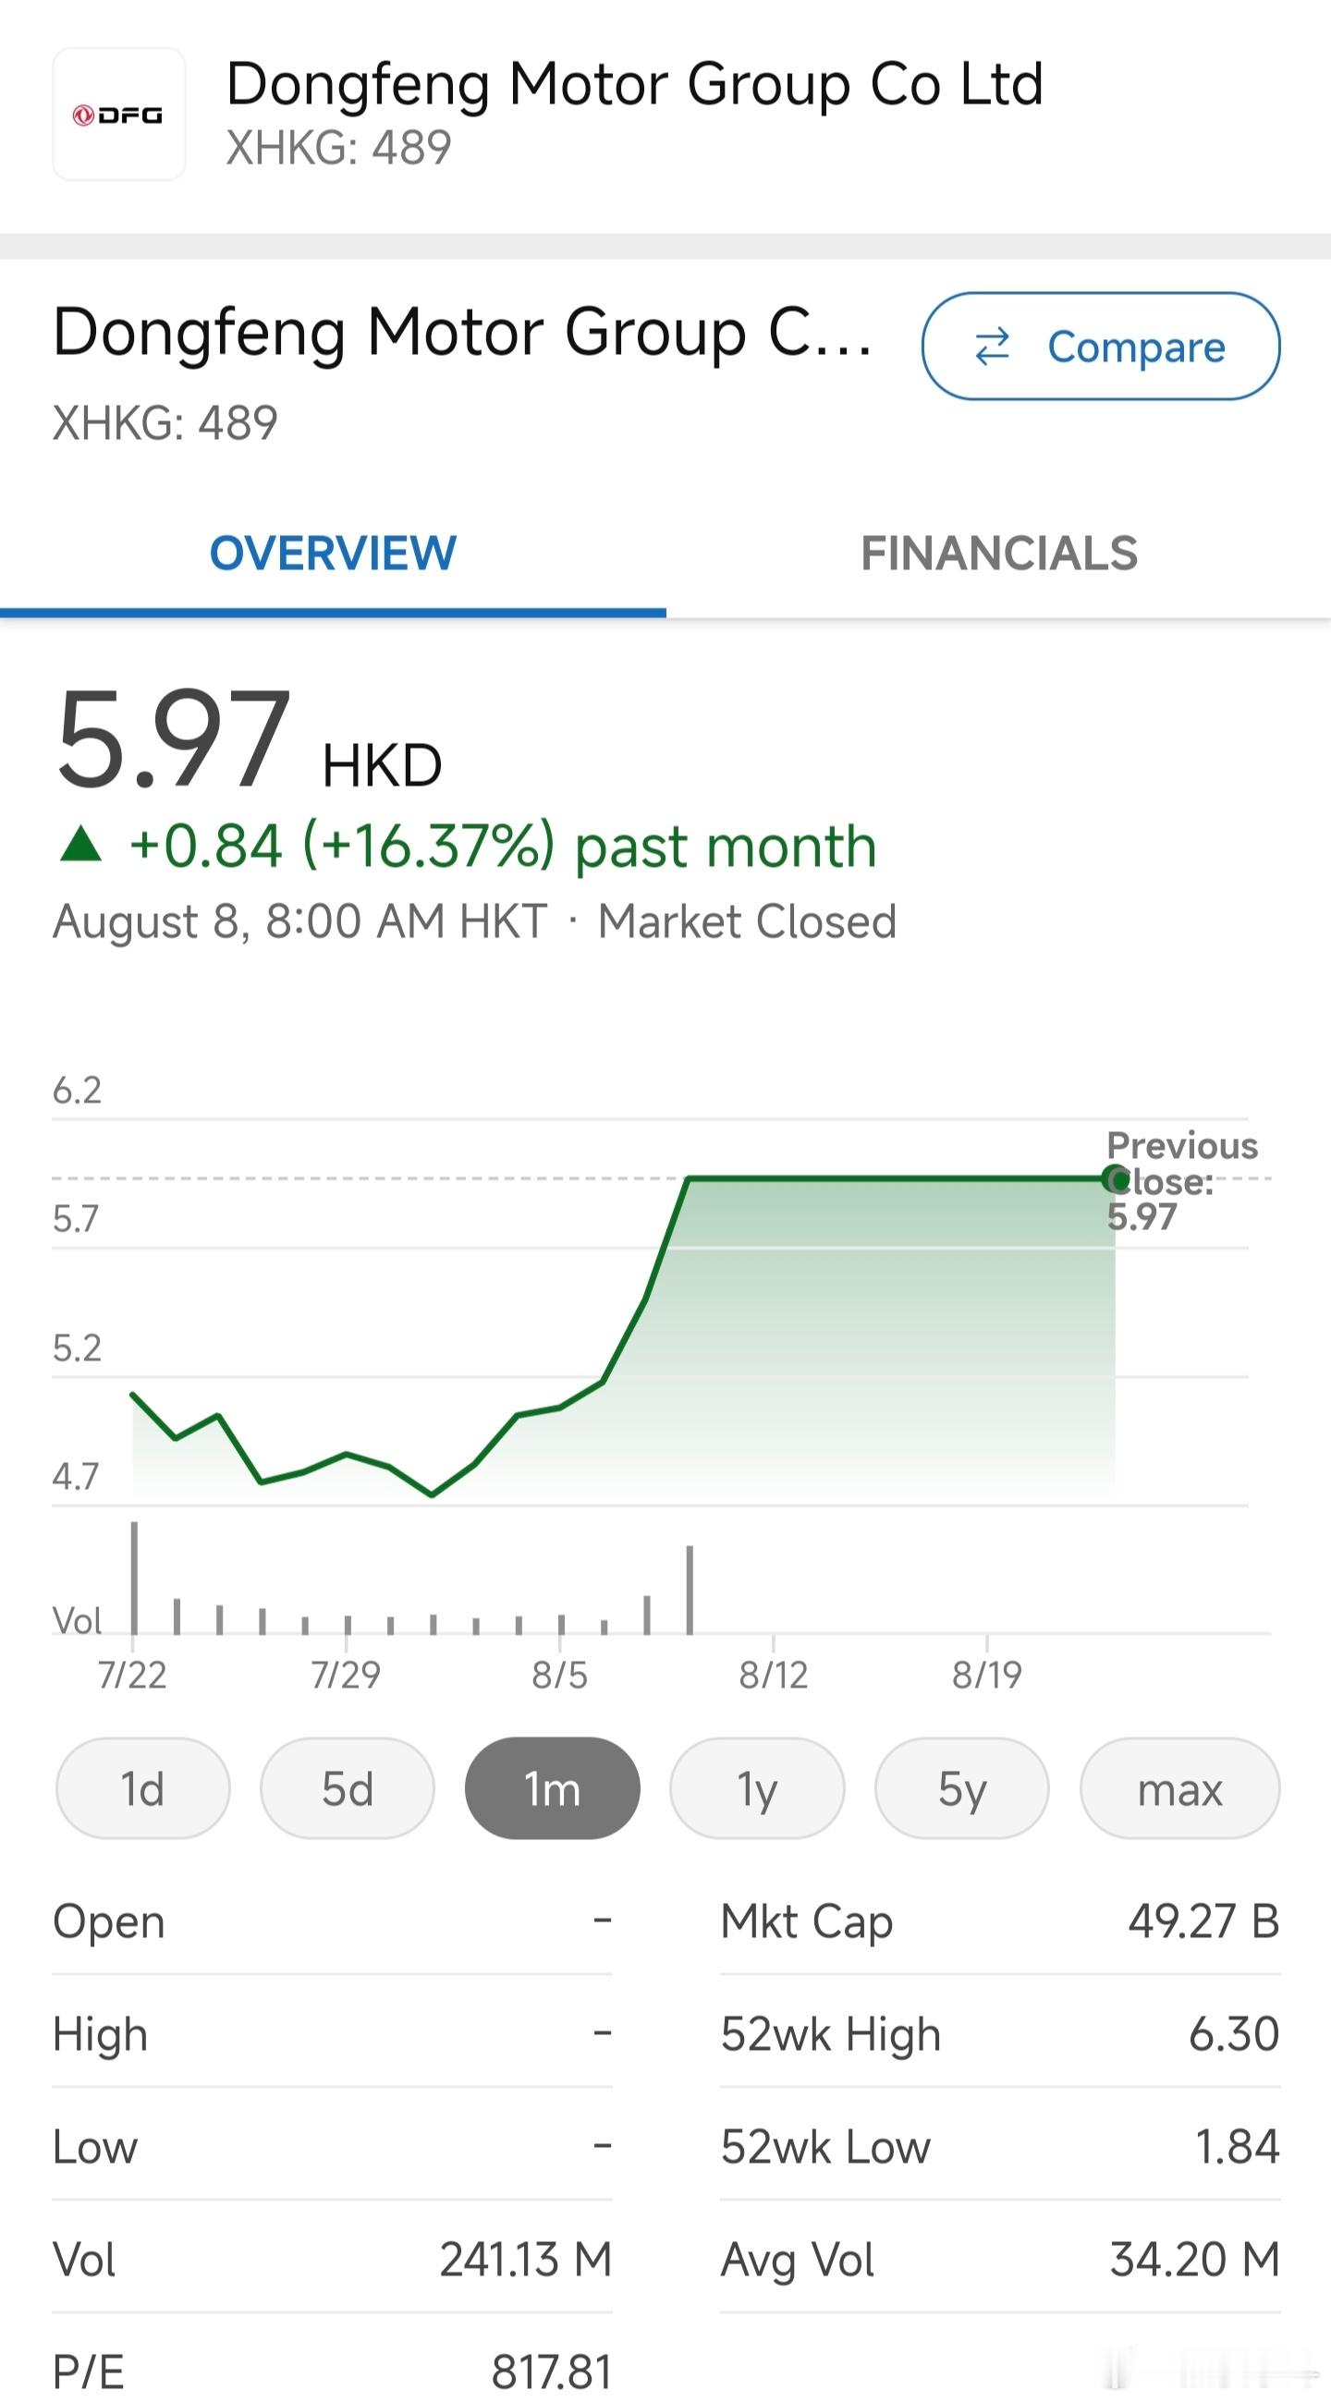Select the 1m time range

pyautogui.click(x=552, y=1788)
